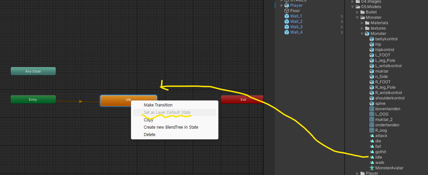Click the attack animation clip icon

(372, 136)
